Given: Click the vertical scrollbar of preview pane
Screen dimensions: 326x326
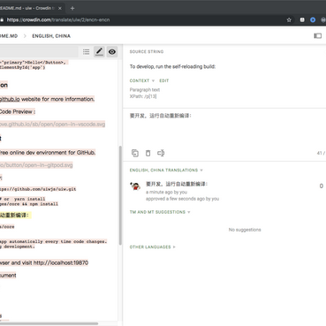Looking at the screenshot, I should click(120, 195).
